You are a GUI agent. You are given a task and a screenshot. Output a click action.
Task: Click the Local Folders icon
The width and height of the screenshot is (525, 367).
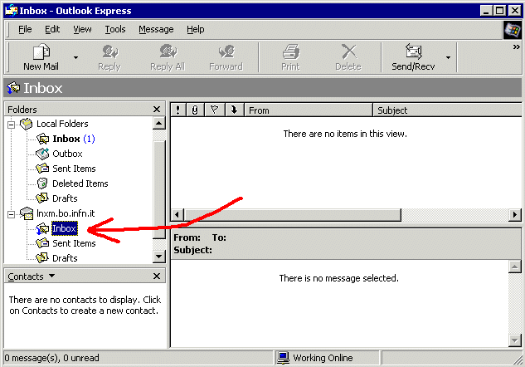point(26,124)
